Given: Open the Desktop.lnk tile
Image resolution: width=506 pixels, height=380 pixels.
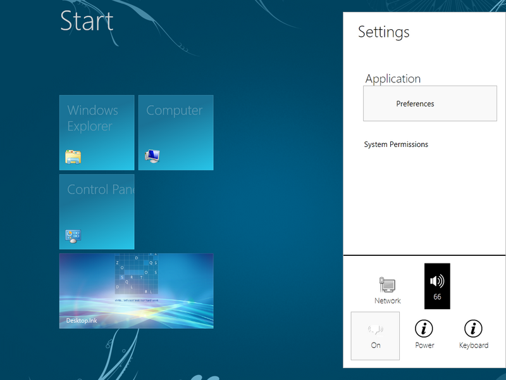Looking at the screenshot, I should click(x=136, y=291).
